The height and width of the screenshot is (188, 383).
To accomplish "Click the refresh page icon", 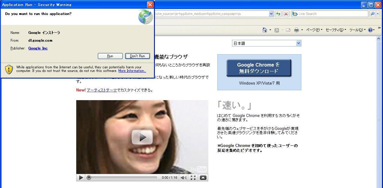I will coord(278,14).
